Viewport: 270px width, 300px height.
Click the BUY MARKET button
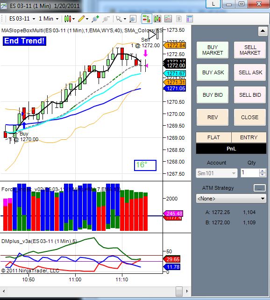pyautogui.click(x=213, y=50)
